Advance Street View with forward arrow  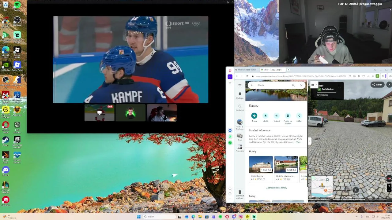356,190
